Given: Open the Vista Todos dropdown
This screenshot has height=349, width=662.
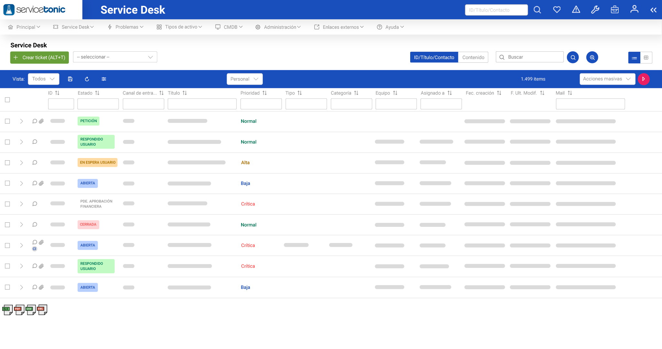Looking at the screenshot, I should point(44,79).
